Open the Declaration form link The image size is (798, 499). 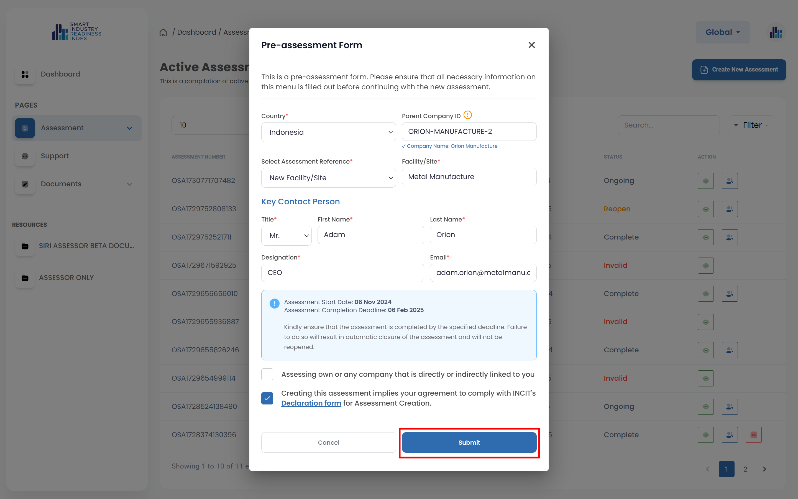point(311,403)
